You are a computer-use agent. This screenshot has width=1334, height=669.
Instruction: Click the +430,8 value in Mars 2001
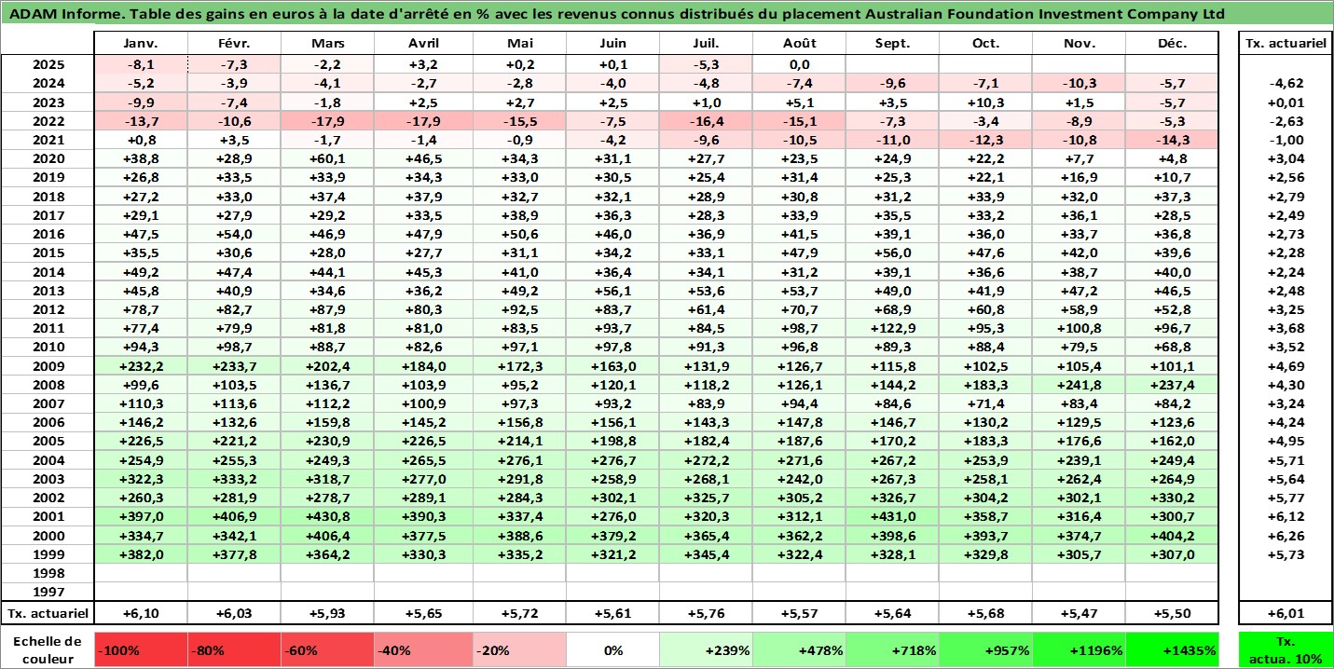pos(329,516)
